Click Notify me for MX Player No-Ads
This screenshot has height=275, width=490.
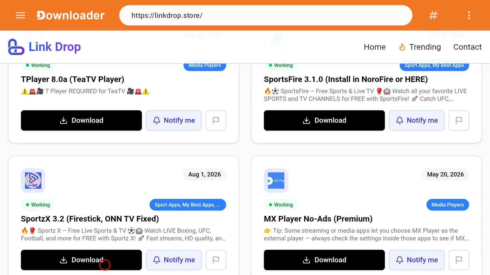click(417, 260)
